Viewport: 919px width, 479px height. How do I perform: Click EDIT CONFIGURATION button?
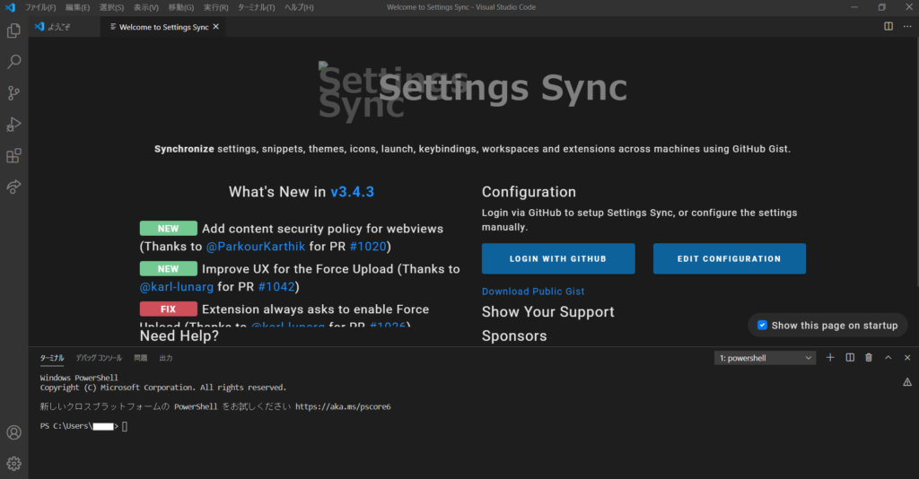point(729,259)
